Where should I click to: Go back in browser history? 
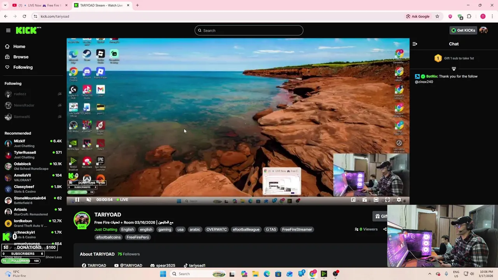[x=5, y=16]
